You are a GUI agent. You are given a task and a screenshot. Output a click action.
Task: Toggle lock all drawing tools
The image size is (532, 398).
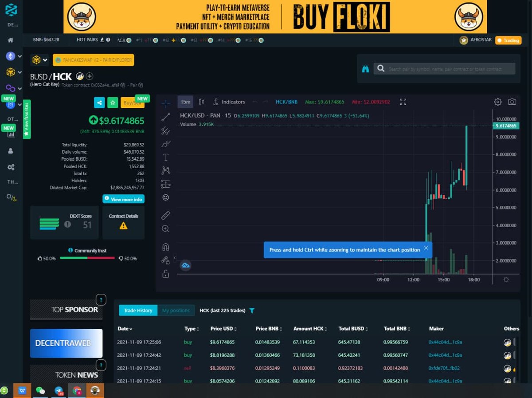(x=165, y=274)
